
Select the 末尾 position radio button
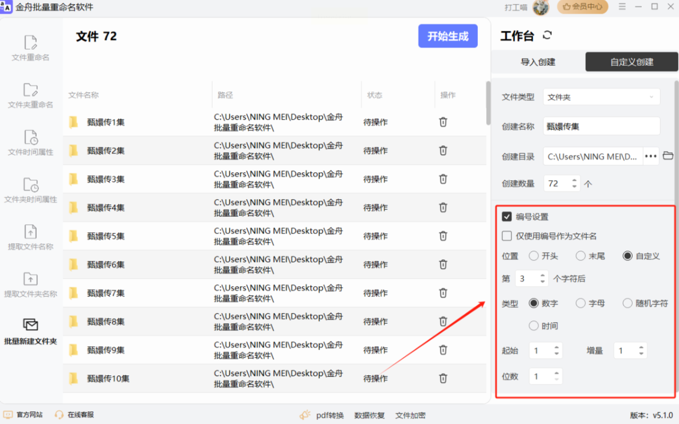pos(580,256)
